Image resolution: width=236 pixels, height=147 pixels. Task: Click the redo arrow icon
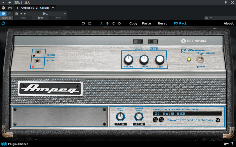pos(89,23)
